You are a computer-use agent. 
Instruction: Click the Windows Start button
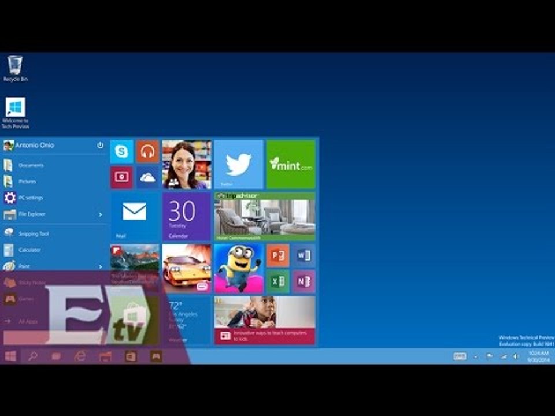(x=10, y=356)
